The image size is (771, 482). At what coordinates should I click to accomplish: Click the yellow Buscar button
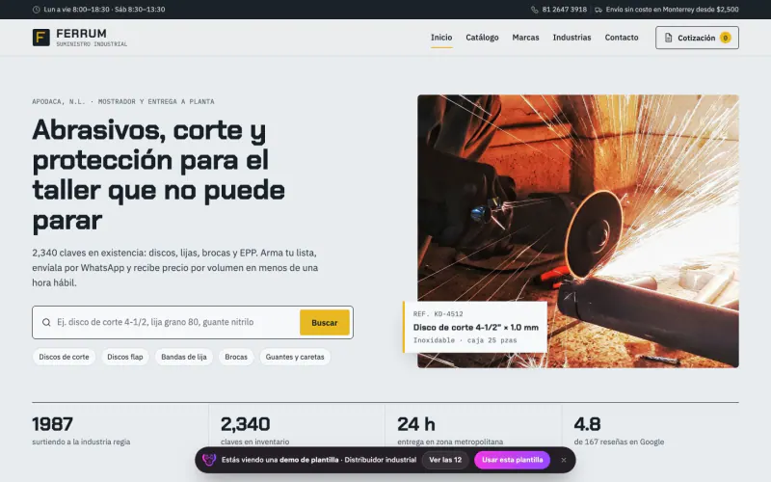325,323
